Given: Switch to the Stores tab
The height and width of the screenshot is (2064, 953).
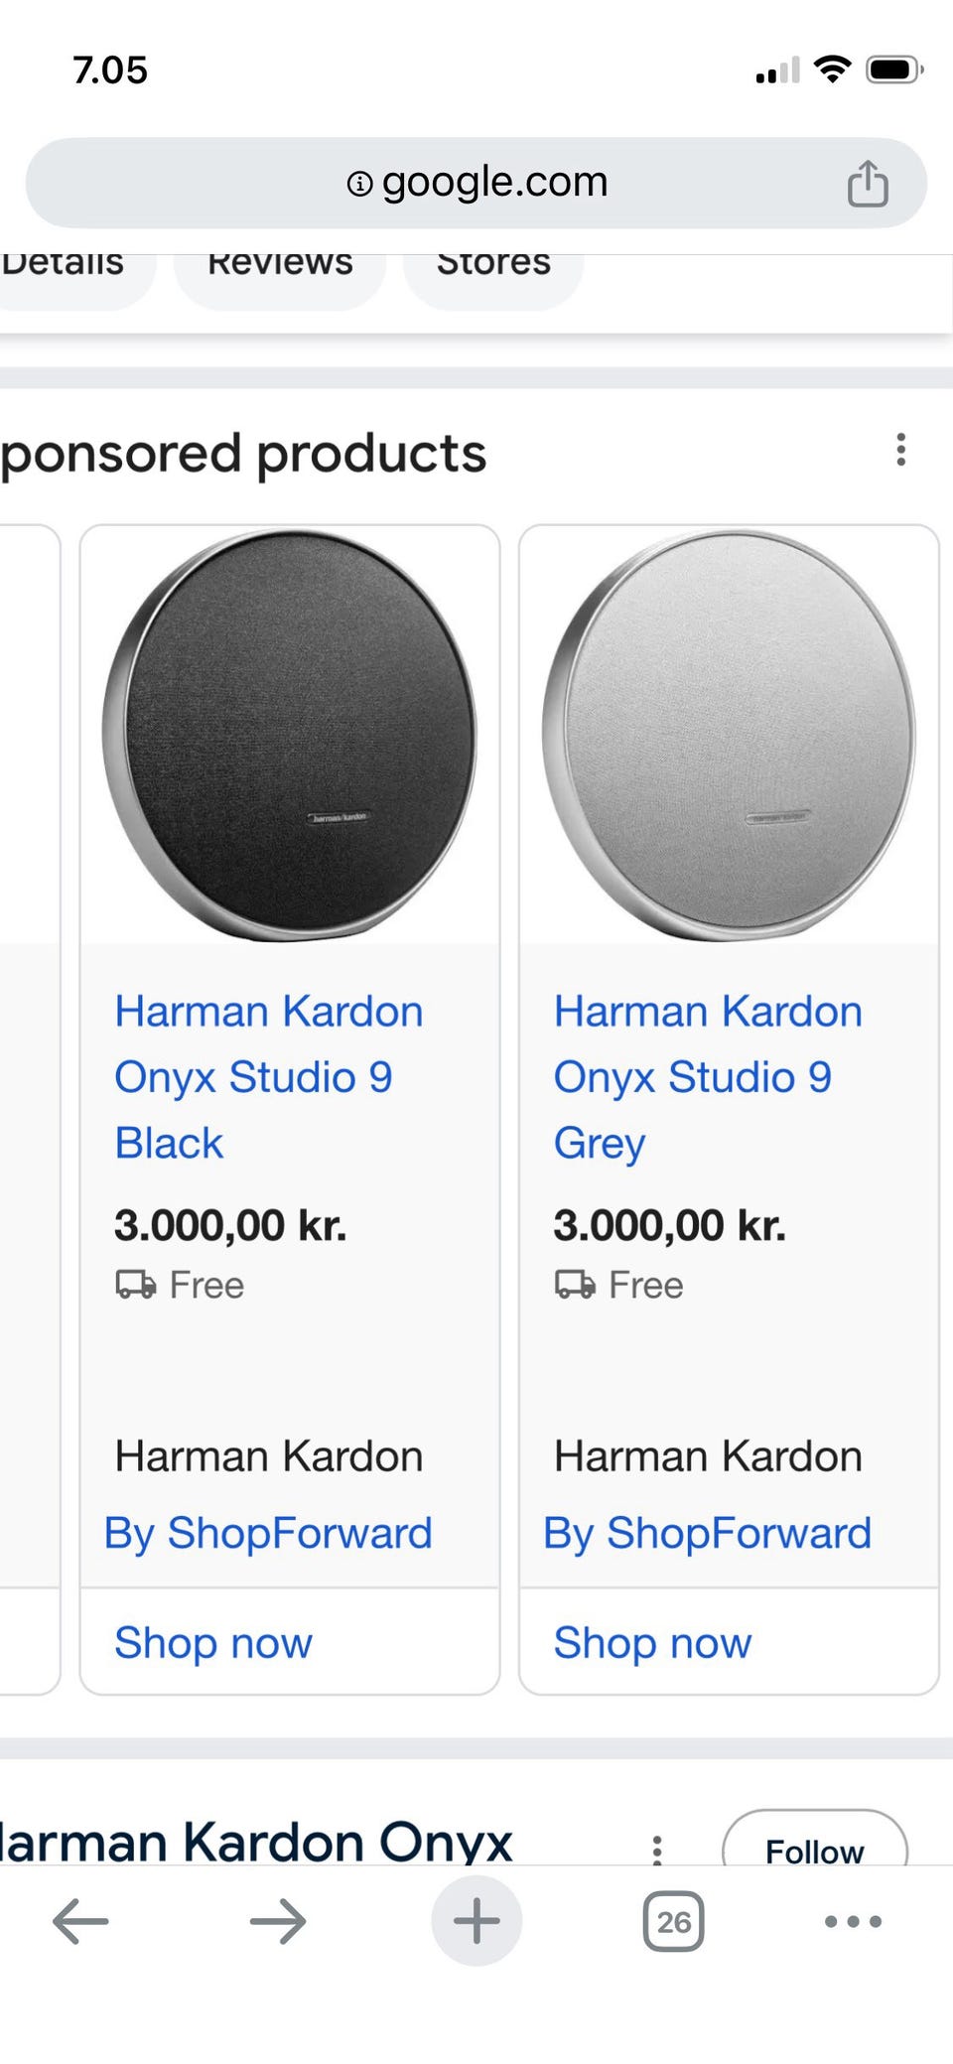Looking at the screenshot, I should click(493, 264).
